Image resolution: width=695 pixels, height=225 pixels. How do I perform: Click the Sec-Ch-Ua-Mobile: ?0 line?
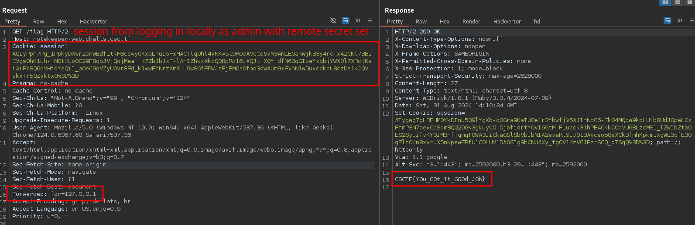click(47, 106)
